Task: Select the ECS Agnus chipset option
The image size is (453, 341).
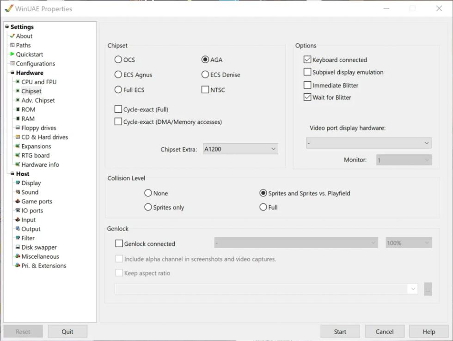Action: pyautogui.click(x=118, y=74)
